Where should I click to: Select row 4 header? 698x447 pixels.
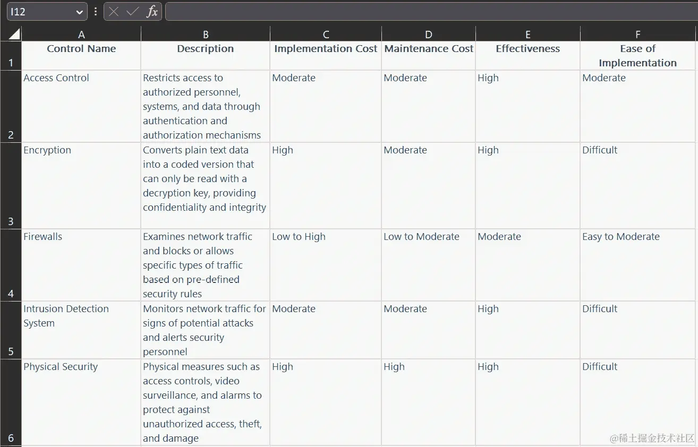click(11, 265)
